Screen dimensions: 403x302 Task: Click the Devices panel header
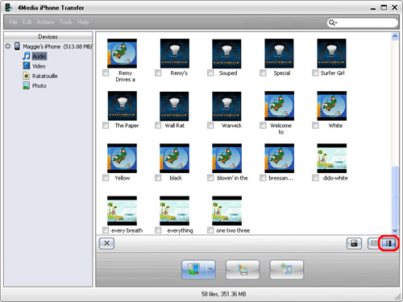tap(48, 36)
